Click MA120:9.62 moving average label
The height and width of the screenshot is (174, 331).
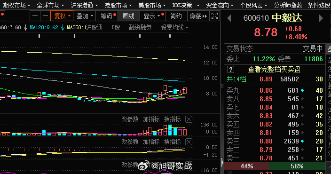click(44, 27)
